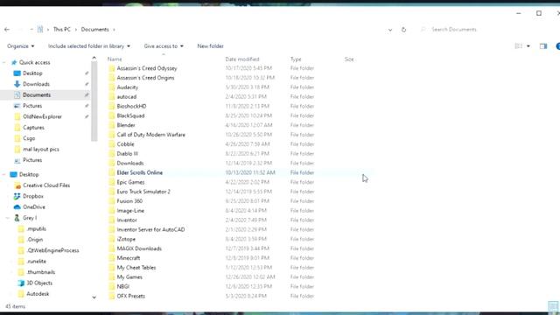The image size is (560, 315).
Task: Sort by the Size column header
Action: tap(349, 59)
